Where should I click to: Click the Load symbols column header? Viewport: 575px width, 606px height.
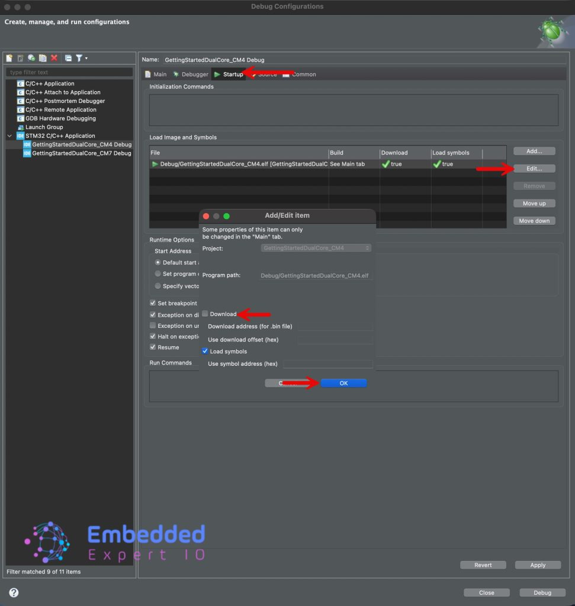(x=457, y=153)
